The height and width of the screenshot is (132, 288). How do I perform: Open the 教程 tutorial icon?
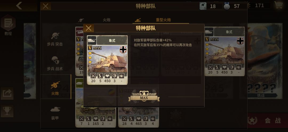8,25
